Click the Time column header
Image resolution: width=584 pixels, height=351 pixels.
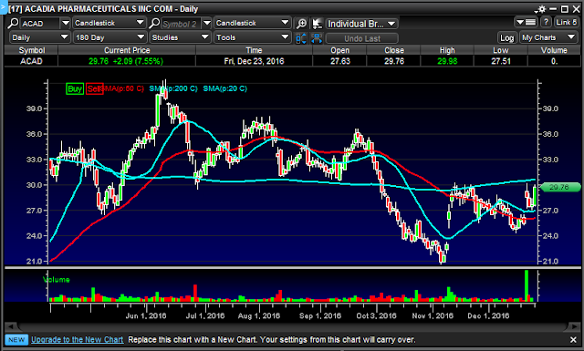pos(254,50)
